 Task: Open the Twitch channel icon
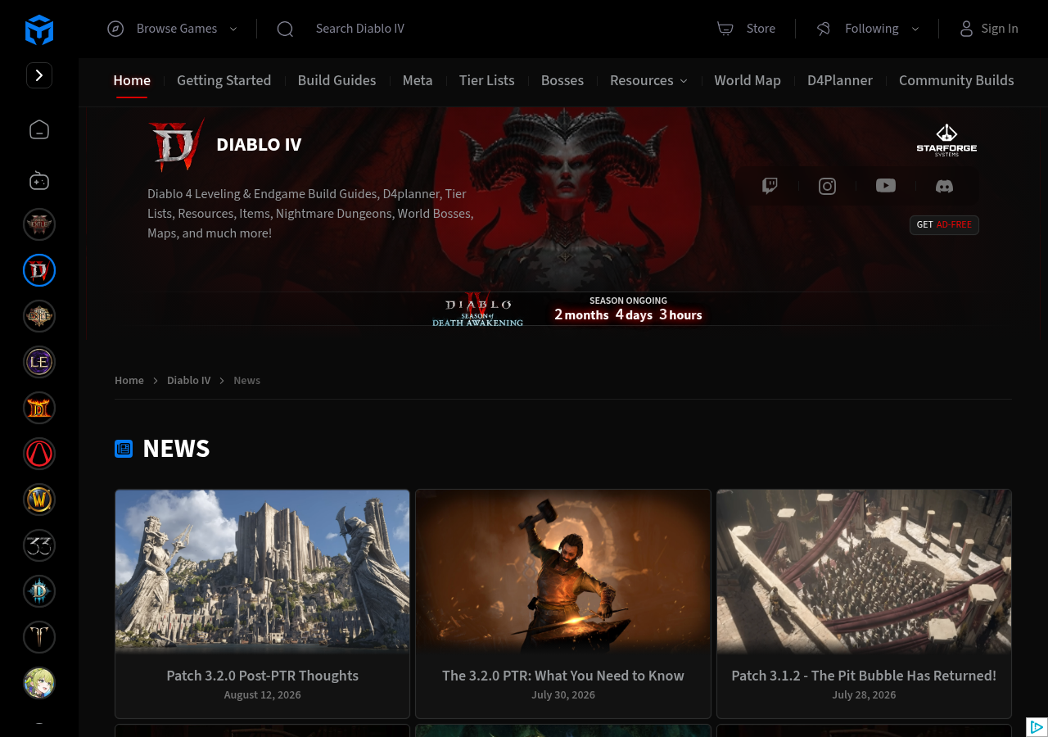coord(770,186)
